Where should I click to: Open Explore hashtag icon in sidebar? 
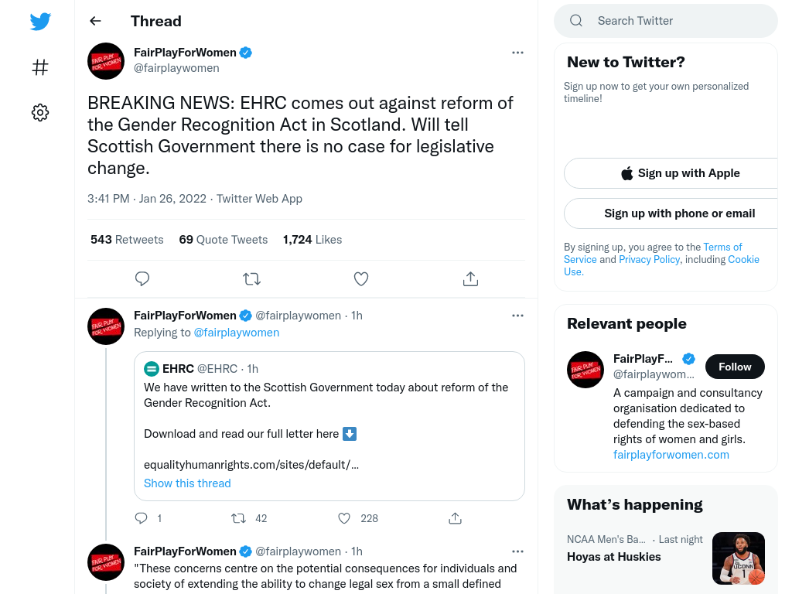pyautogui.click(x=40, y=67)
